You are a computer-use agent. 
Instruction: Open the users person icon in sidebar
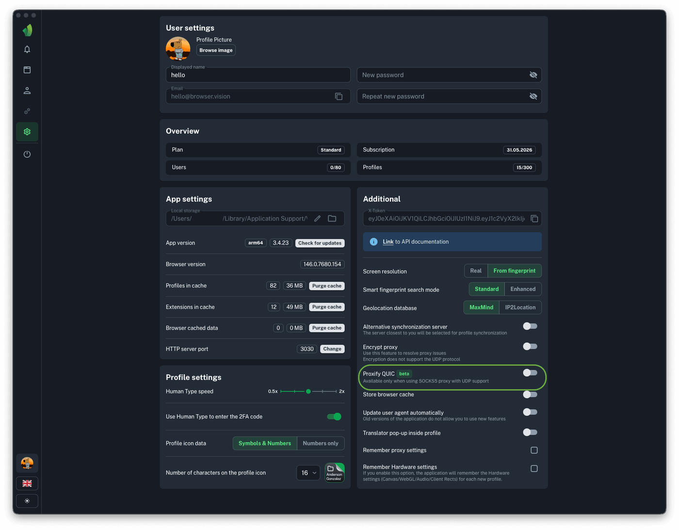(x=27, y=91)
